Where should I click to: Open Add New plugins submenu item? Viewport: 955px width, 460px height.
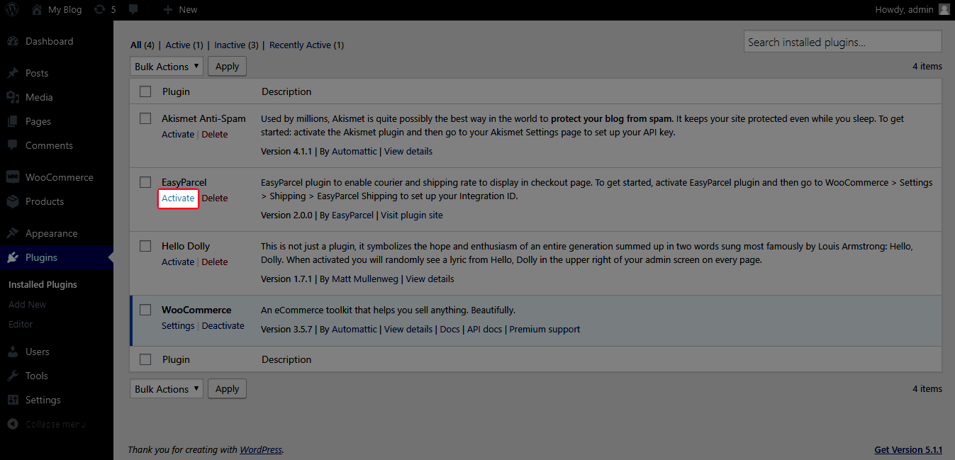28,304
